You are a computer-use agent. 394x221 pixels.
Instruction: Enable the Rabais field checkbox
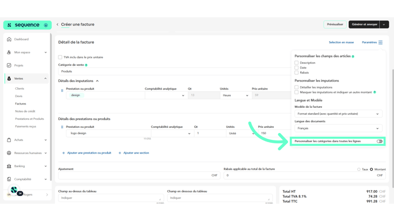(x=297, y=73)
